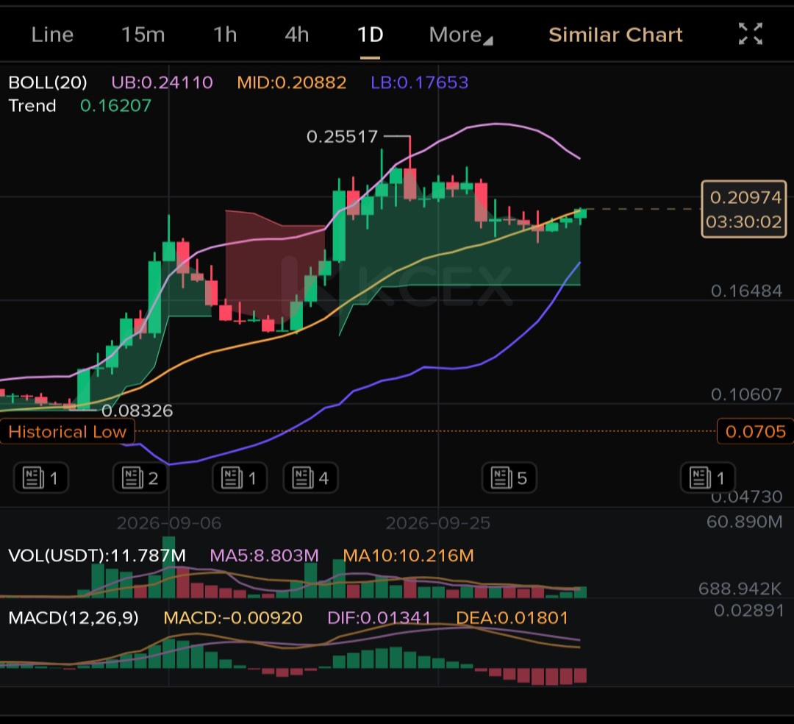
Task: Tap the Trend indicator label
Action: [x=32, y=105]
